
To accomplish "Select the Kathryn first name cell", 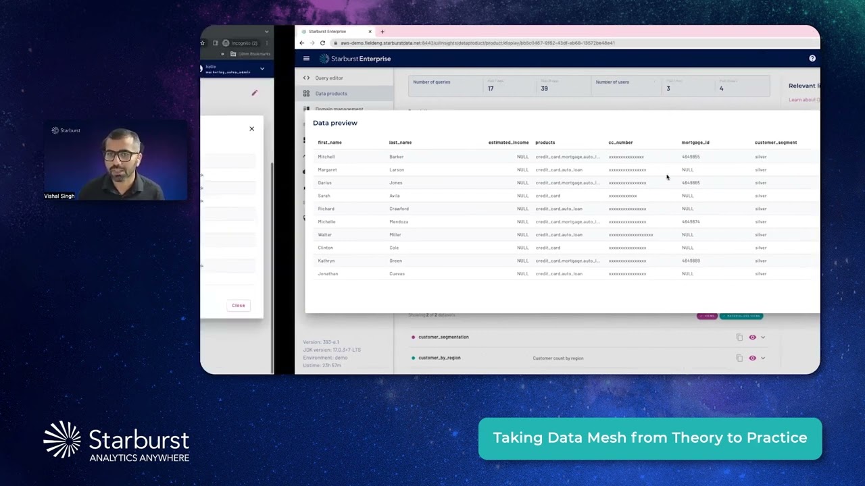I will 326,261.
